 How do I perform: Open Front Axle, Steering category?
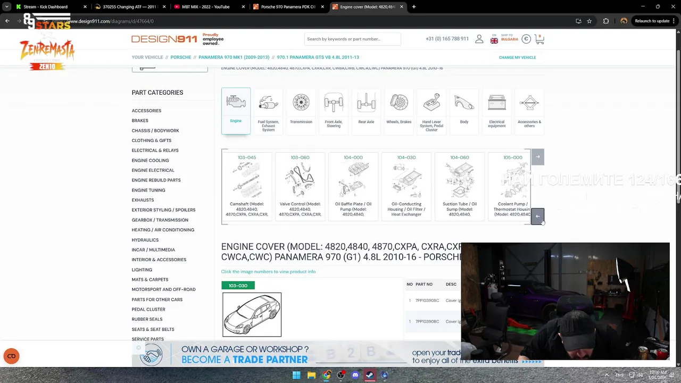click(334, 111)
